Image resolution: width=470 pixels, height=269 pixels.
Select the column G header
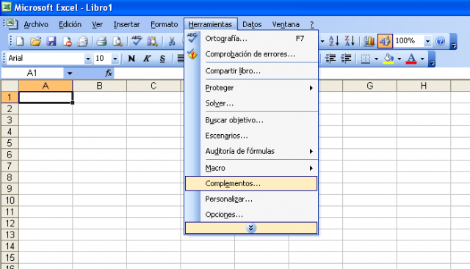(369, 86)
